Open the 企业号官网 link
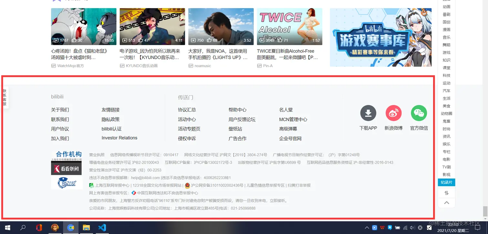This screenshot has width=488, height=234. click(290, 138)
